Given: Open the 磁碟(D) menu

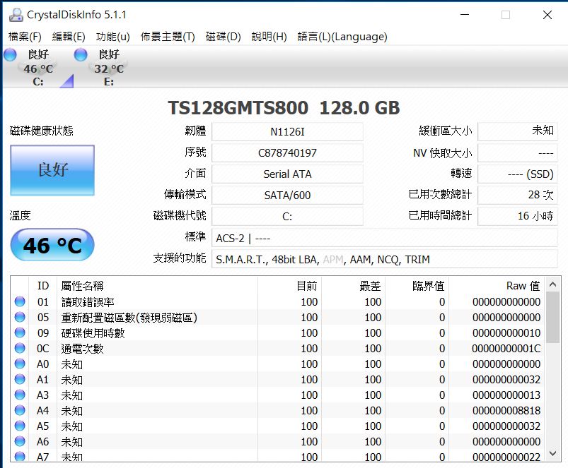Looking at the screenshot, I should pyautogui.click(x=223, y=37).
